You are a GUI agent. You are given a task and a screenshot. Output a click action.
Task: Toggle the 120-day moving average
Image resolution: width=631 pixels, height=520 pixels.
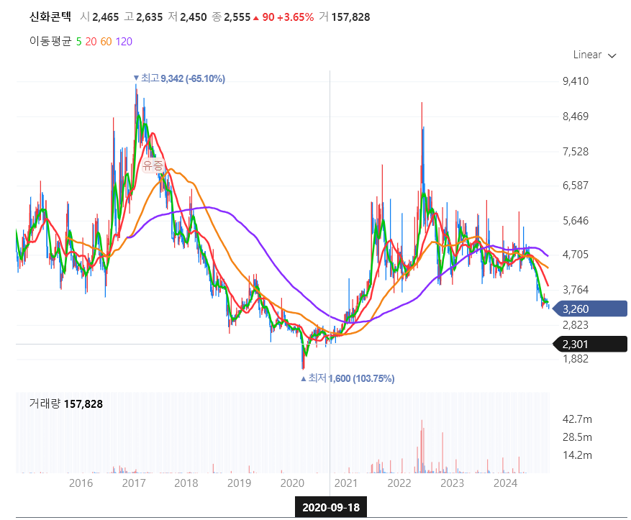tap(124, 42)
